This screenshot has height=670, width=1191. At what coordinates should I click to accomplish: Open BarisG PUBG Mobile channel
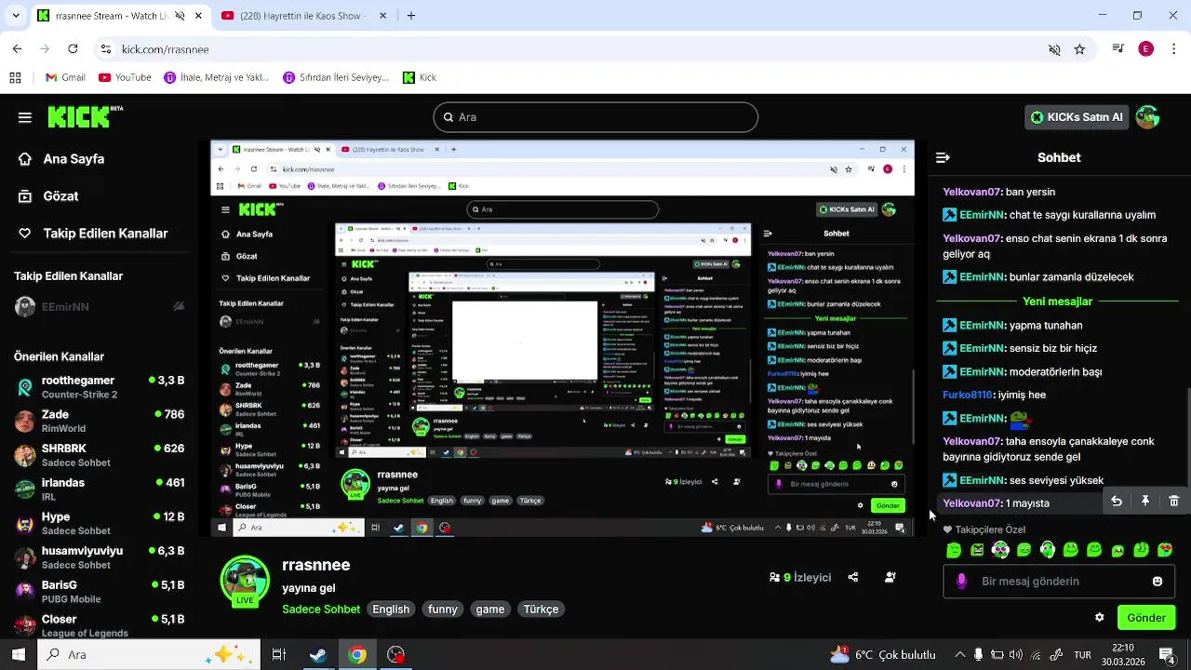tap(100, 592)
